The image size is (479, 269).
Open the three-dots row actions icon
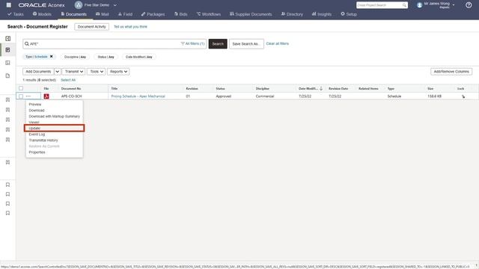pos(28,96)
